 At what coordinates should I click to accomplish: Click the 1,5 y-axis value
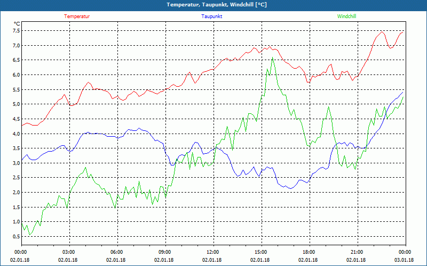[x=17, y=207]
